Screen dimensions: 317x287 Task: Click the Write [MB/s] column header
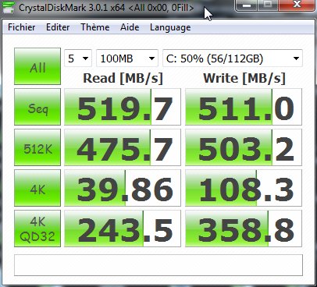click(244, 78)
